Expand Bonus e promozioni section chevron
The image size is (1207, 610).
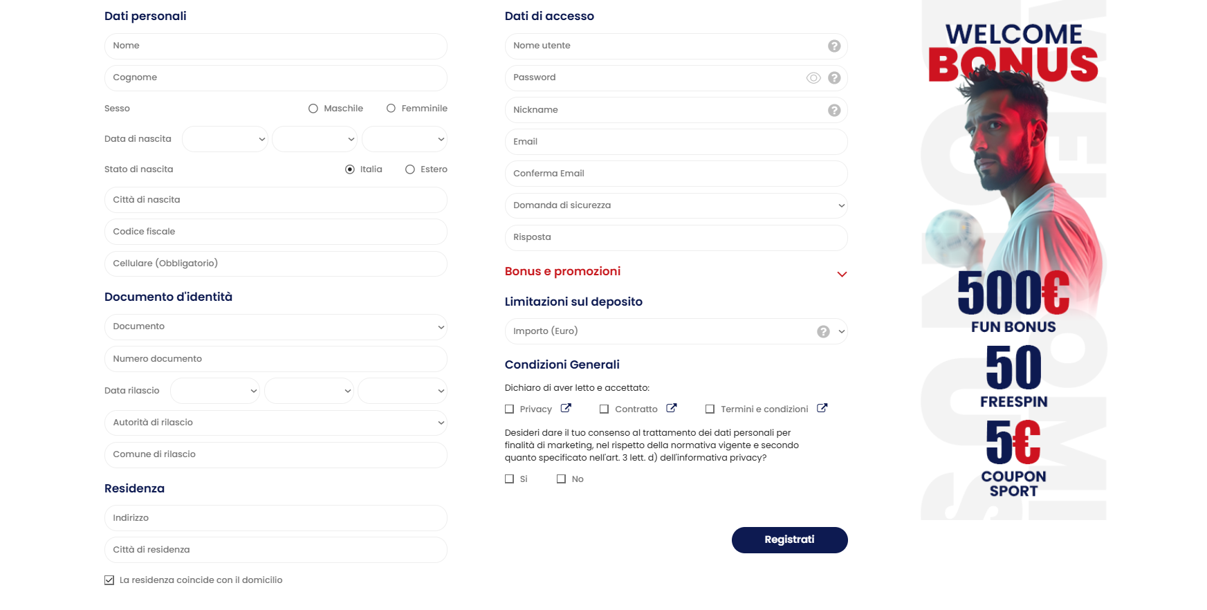[x=842, y=275]
